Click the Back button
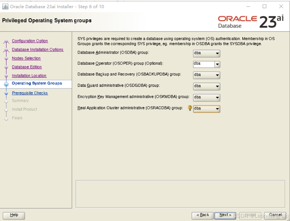Screen dimensions: 290x221 click(203, 216)
